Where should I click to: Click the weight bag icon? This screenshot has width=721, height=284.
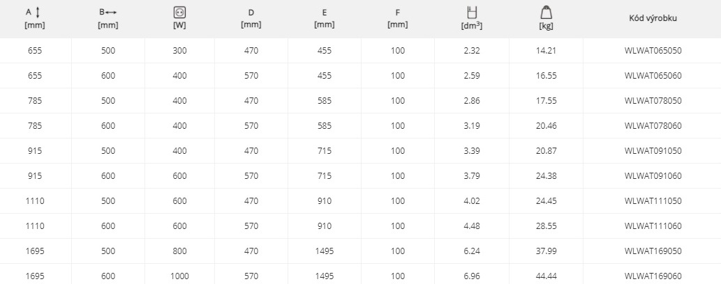[x=547, y=13]
